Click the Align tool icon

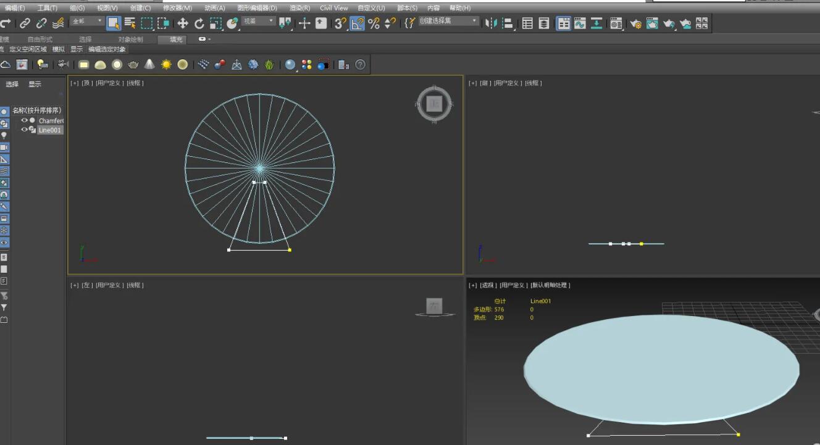click(x=508, y=23)
